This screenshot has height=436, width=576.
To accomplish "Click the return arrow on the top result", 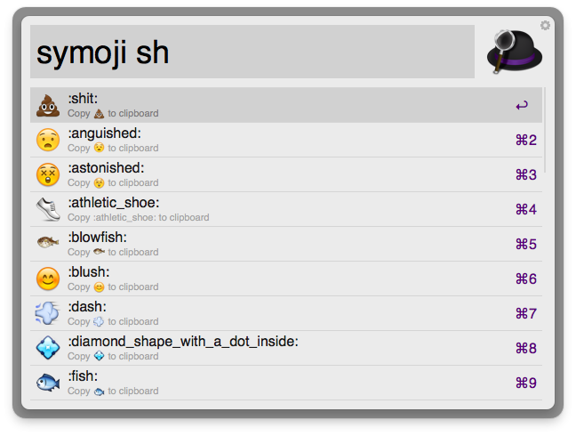I will tap(522, 106).
